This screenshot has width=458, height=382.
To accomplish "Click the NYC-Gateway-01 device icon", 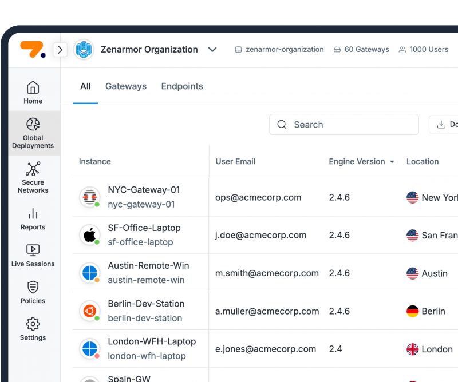I will point(90,197).
